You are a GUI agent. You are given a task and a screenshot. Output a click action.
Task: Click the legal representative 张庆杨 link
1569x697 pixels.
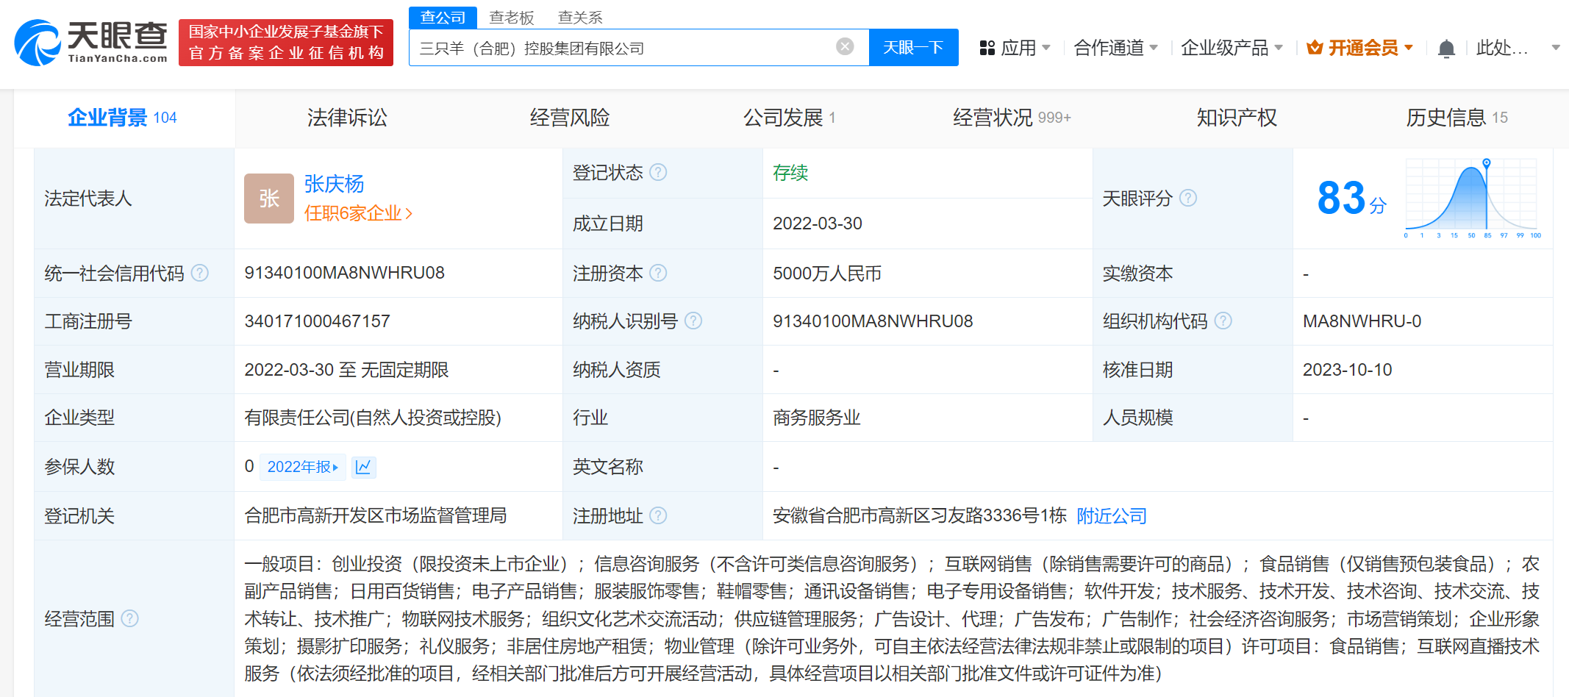tap(336, 184)
